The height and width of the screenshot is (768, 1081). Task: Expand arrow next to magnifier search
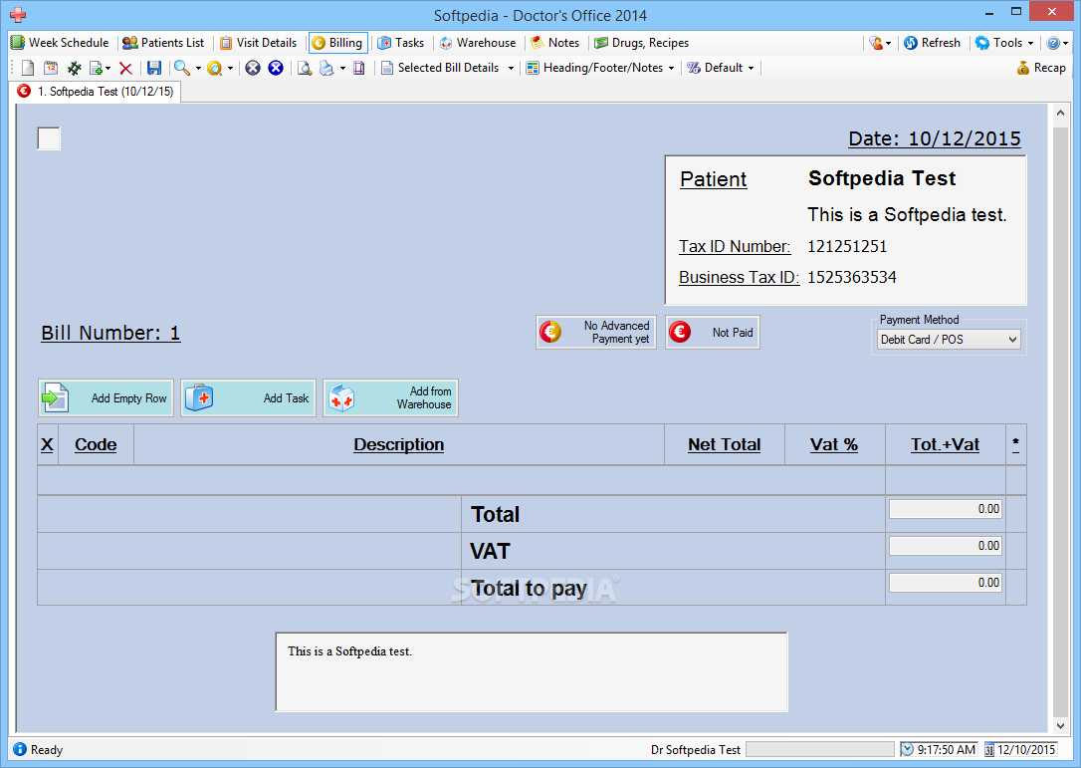[x=198, y=69]
